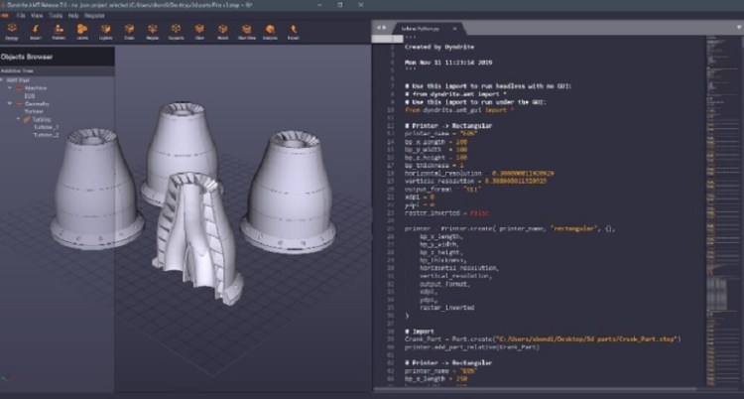This screenshot has height=399, width=744.
Task: Click the Import icon in toolbar
Action: pos(35,32)
